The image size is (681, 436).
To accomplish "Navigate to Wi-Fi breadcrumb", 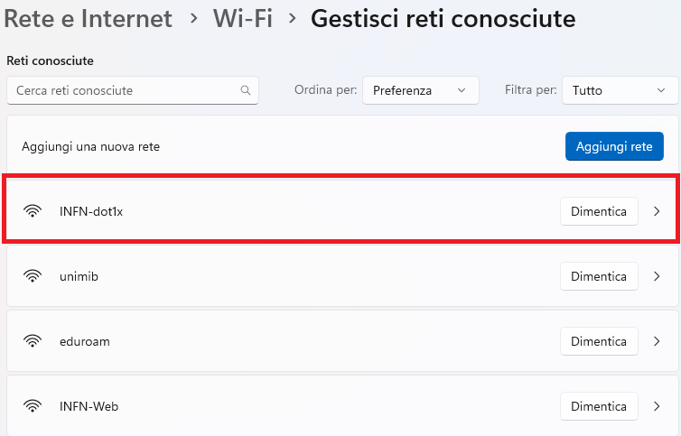I will [x=242, y=19].
